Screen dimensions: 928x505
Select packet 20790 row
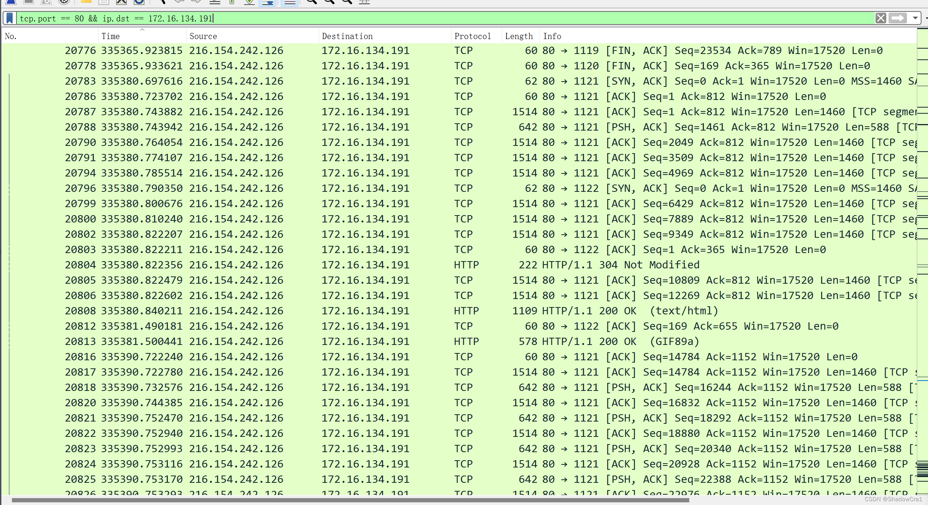coord(459,142)
